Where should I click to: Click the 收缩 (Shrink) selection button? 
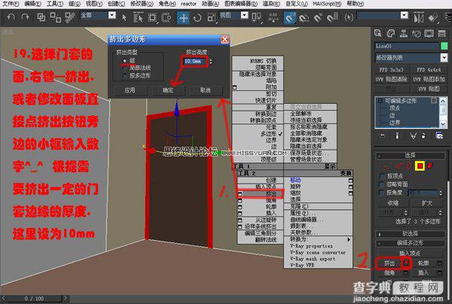click(x=393, y=203)
